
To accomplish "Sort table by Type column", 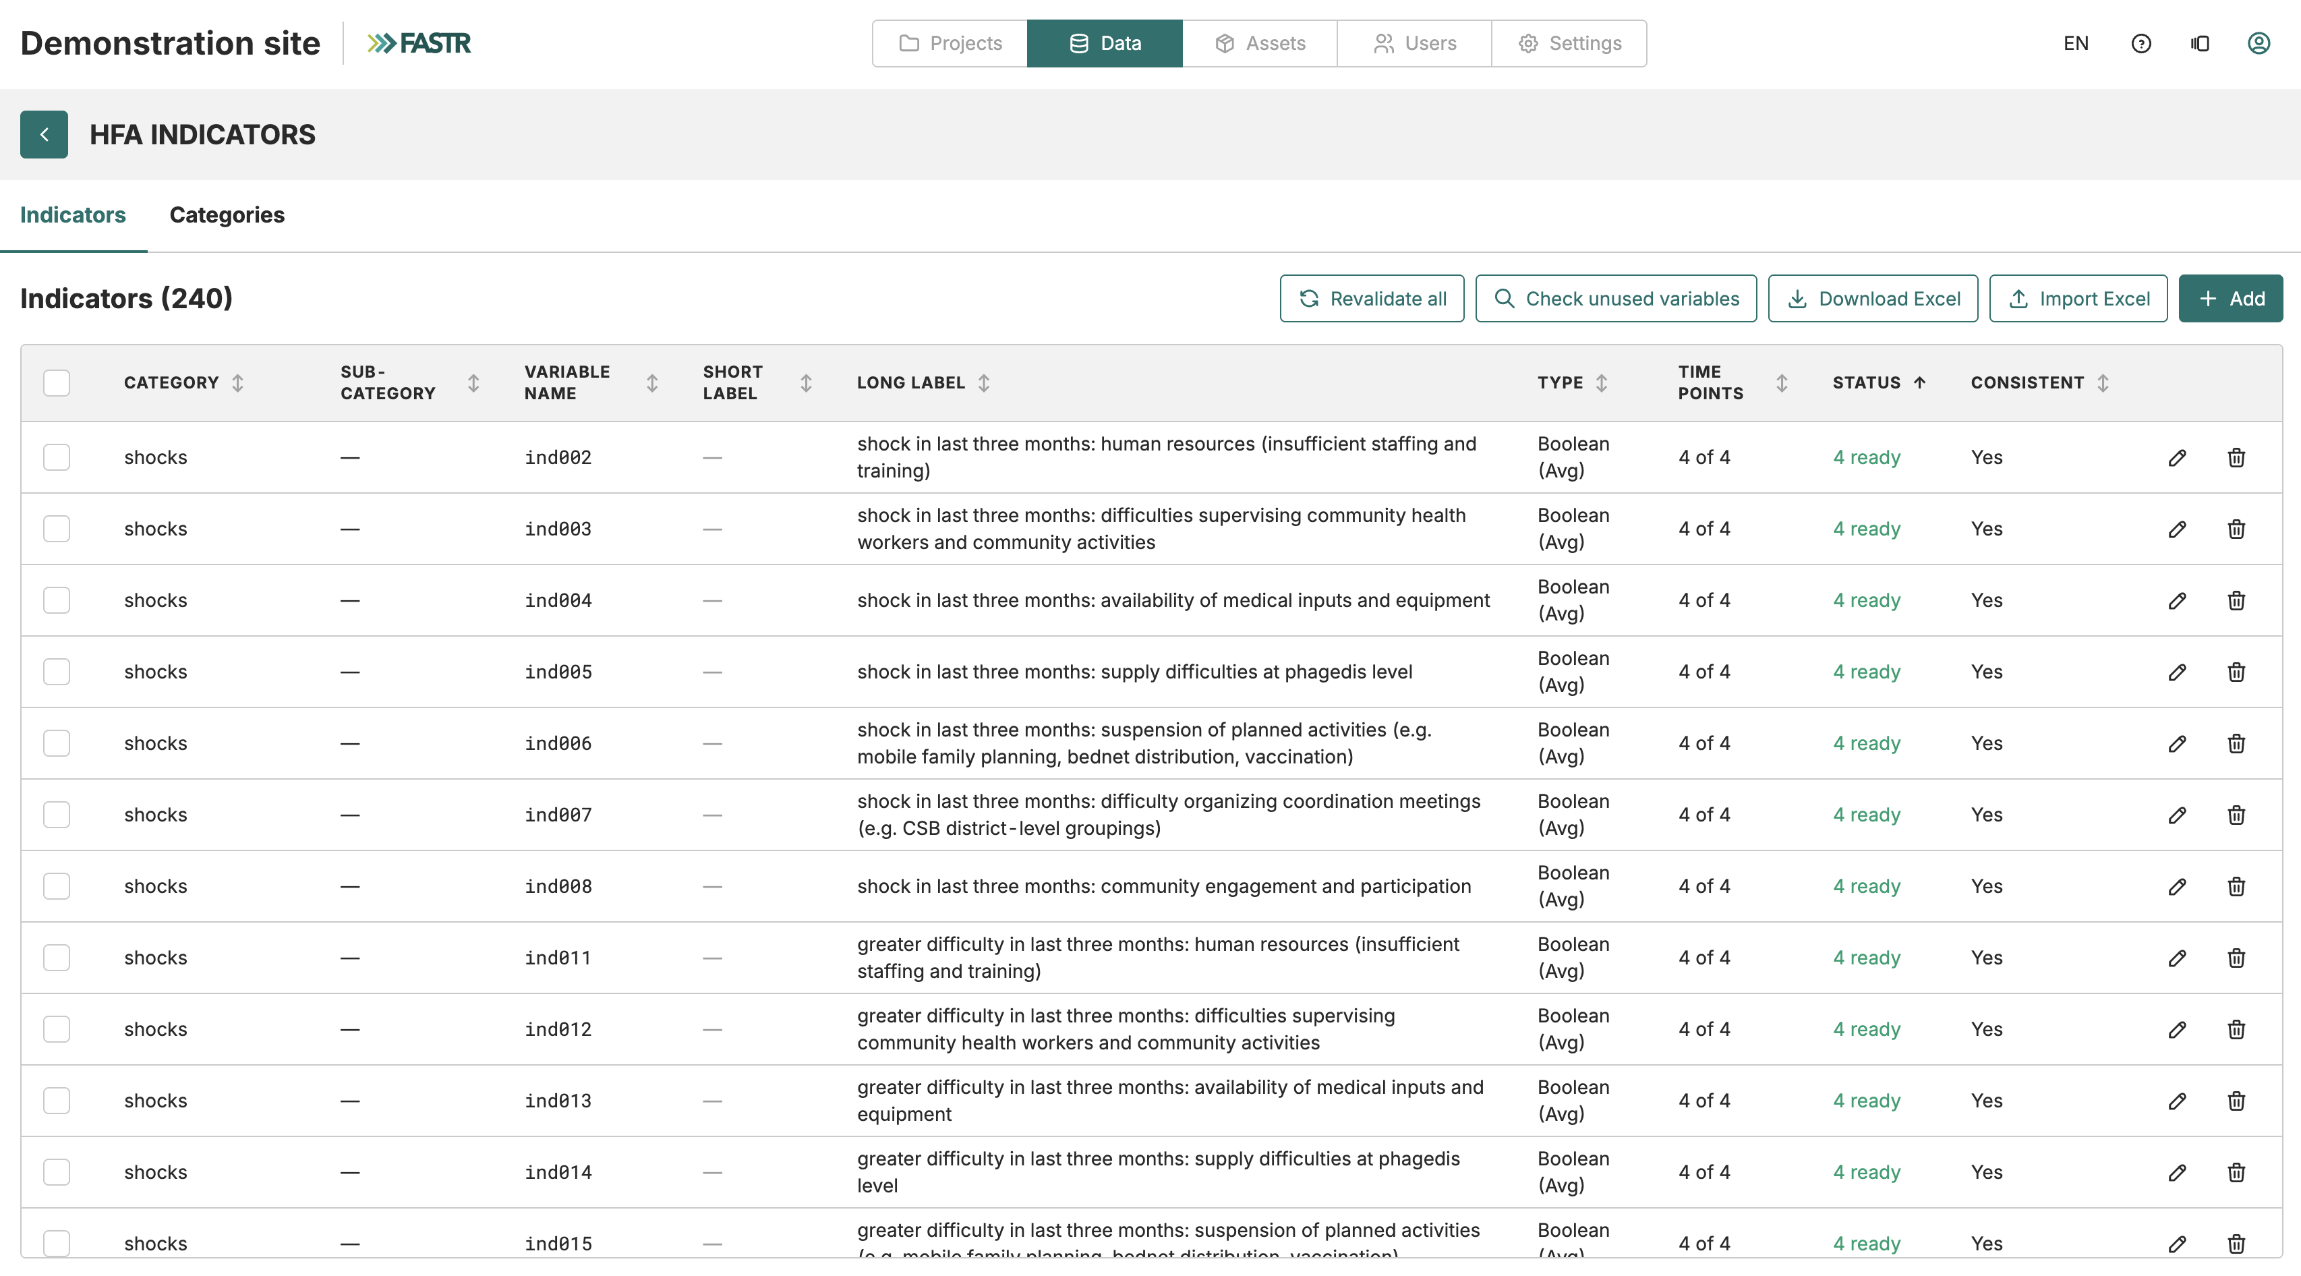I will click(1602, 382).
